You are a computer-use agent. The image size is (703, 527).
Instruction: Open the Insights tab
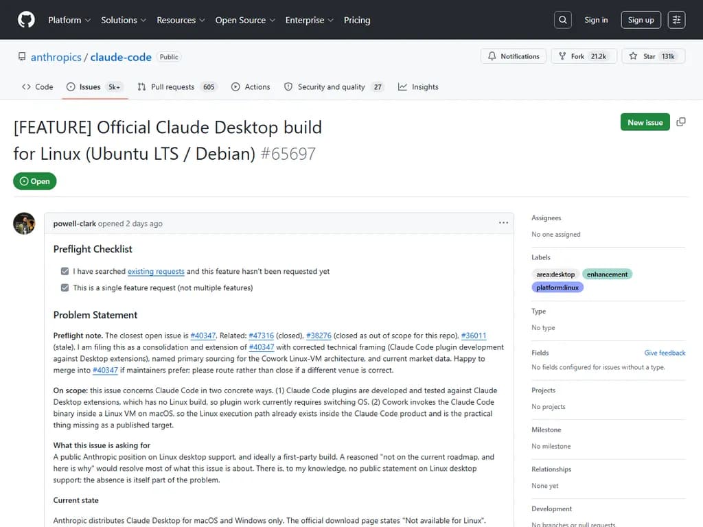coord(418,87)
